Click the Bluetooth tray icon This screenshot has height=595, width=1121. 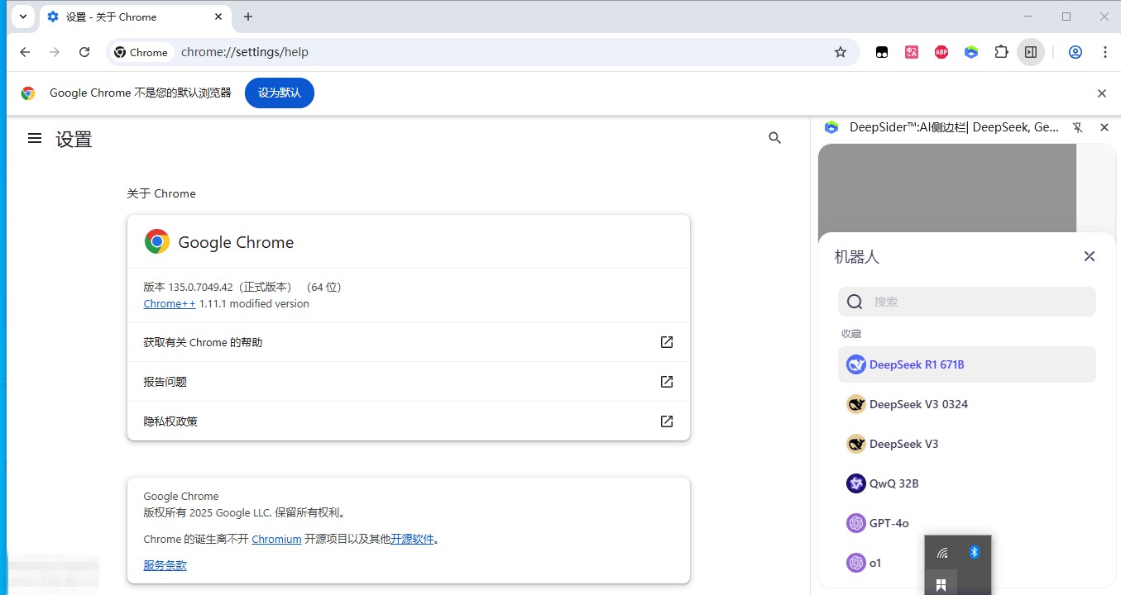(974, 552)
